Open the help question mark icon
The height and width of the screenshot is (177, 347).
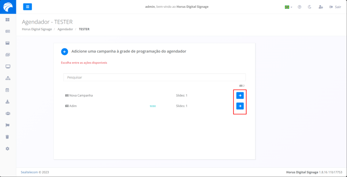[299, 7]
